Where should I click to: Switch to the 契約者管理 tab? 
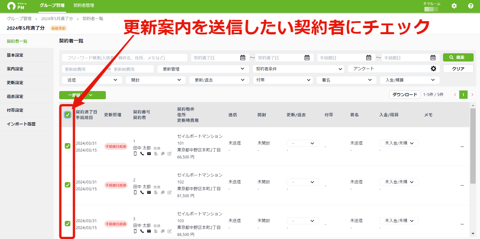84,5
